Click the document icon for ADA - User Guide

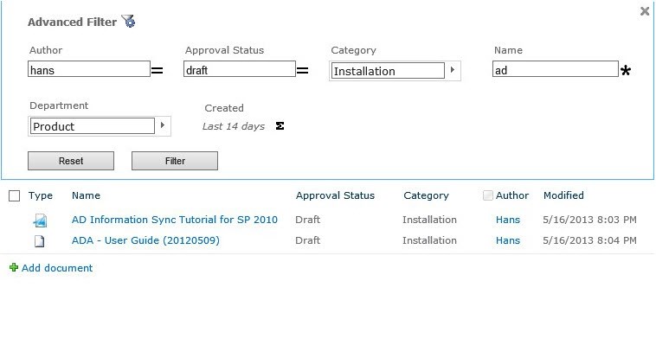(x=39, y=241)
